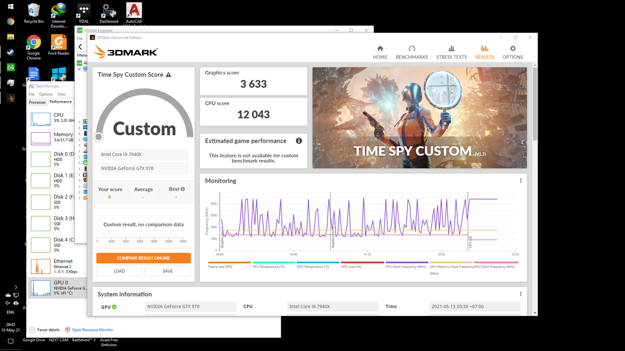The image size is (625, 351).
Task: Select the Memory item in Task Manager
Action: [x=51, y=137]
